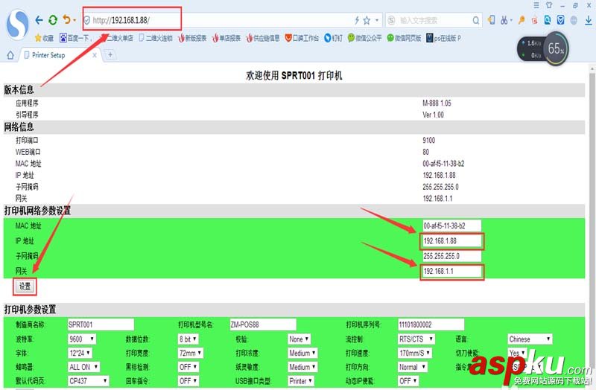Click the key password manager icon

click(521, 20)
